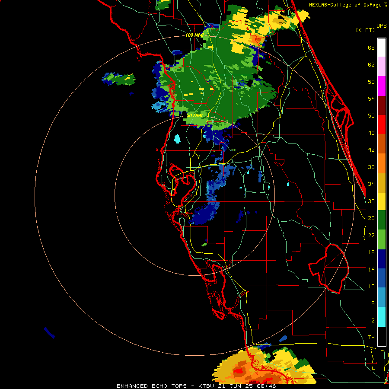Select the "TOPS" legend heading
Image resolution: width=389 pixels, height=389 pixels.
[x=380, y=26]
